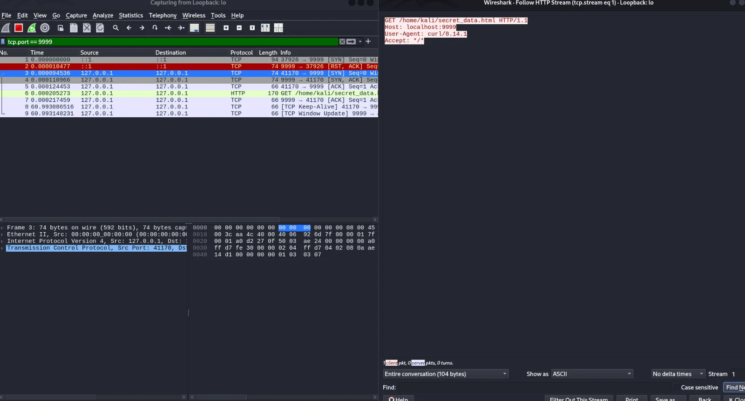This screenshot has height=401, width=745.
Task: Expand Internet Protocol Version 4 tree row
Action: pyautogui.click(x=3, y=241)
